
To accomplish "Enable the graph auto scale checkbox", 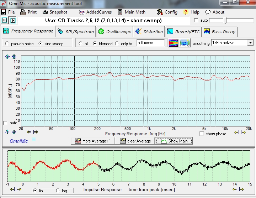I will (5, 123).
